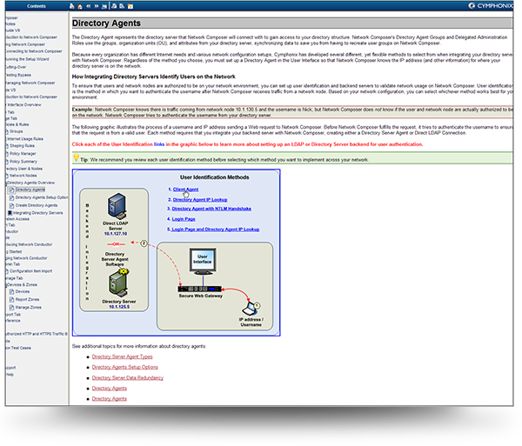
Task: Open the Directory Server Data Redundancy link
Action: pyautogui.click(x=128, y=378)
